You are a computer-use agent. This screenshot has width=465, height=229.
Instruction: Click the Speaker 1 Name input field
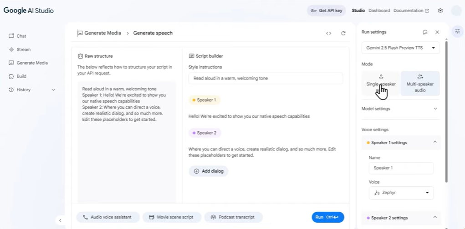[x=401, y=168]
